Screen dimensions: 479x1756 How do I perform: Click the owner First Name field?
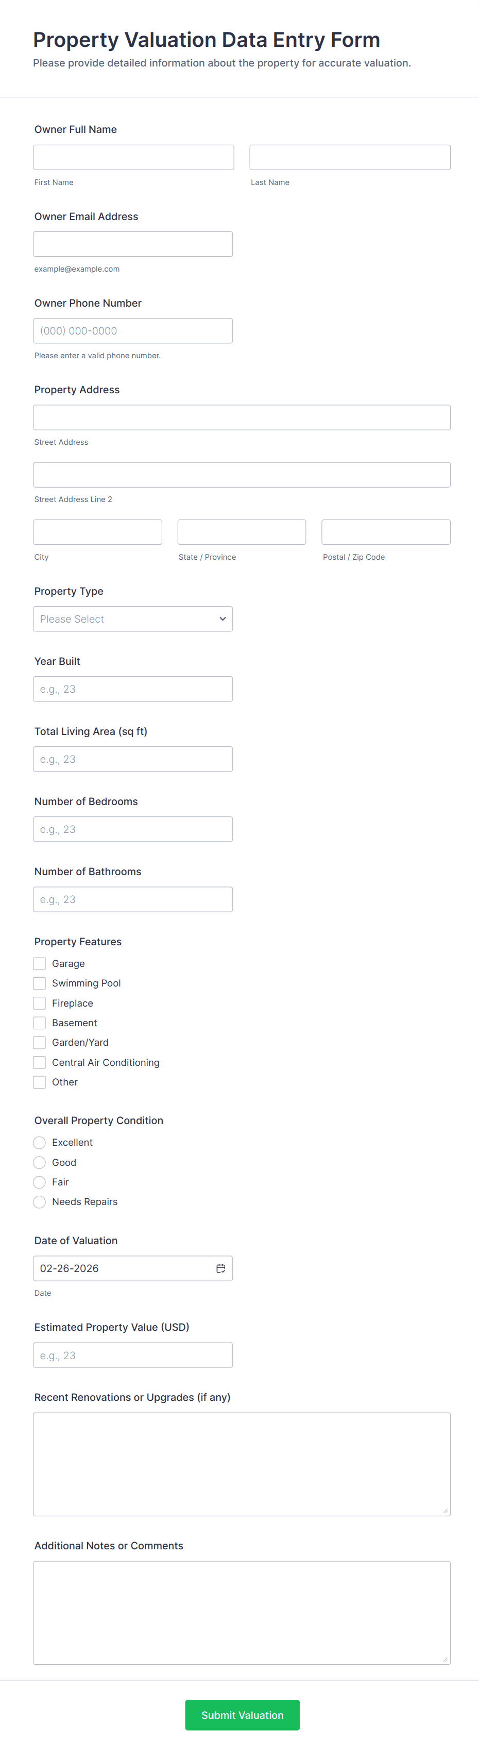pyautogui.click(x=133, y=158)
